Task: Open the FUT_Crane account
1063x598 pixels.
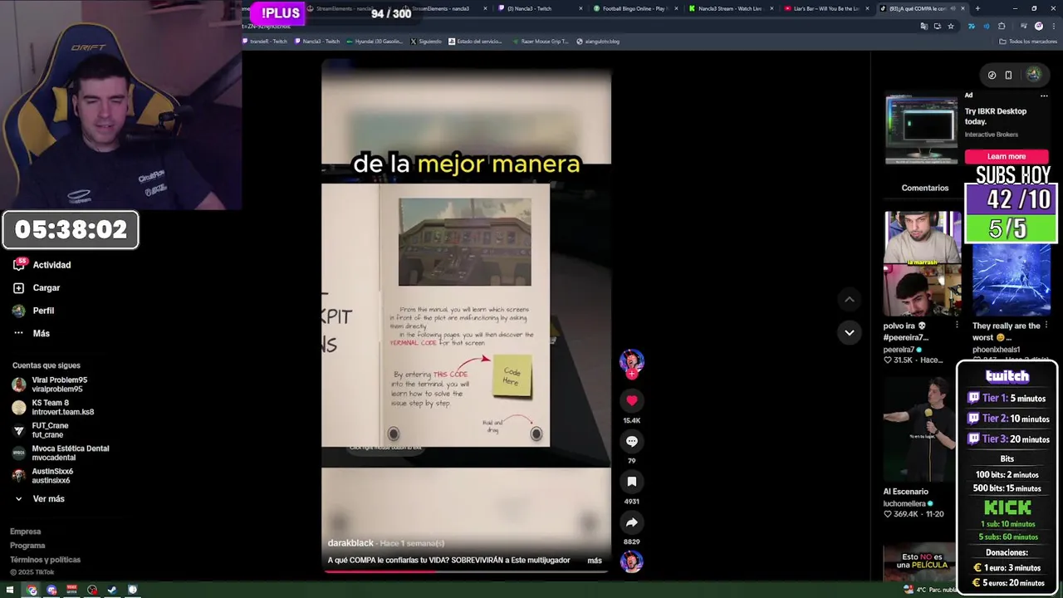Action: (x=40, y=430)
